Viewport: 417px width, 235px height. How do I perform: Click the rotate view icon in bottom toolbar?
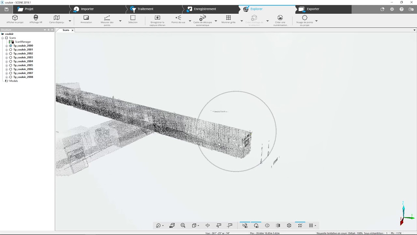point(158,226)
